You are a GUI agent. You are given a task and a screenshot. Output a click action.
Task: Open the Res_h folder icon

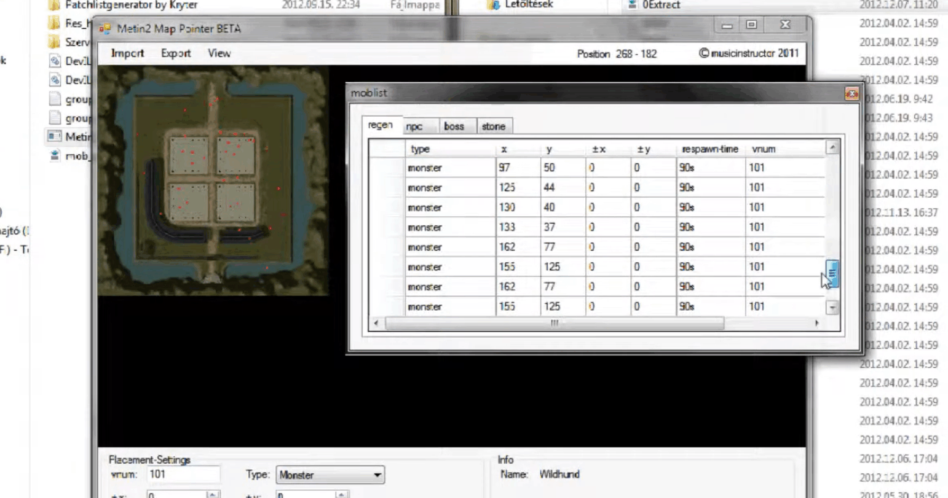[54, 23]
